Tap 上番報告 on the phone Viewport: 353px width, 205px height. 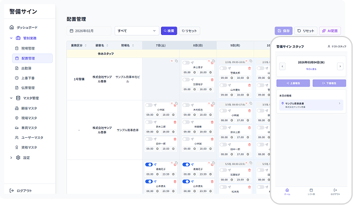293,83
